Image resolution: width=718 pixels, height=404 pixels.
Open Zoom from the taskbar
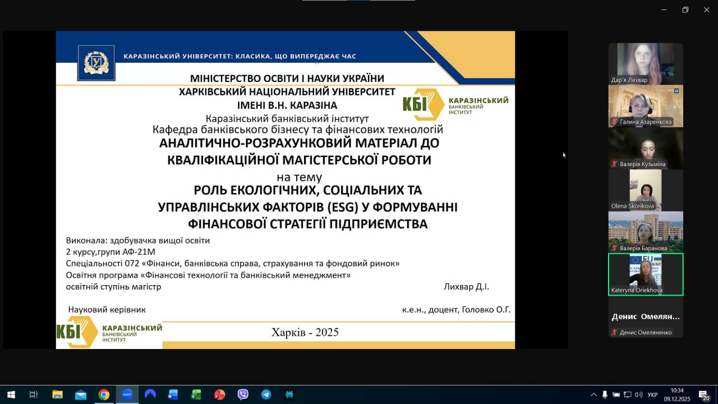pyautogui.click(x=127, y=394)
